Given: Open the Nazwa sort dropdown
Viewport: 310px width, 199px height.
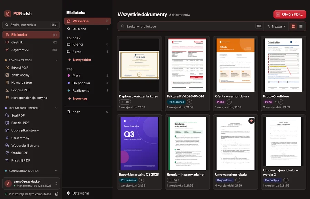Looking at the screenshot, I should click(x=276, y=26).
